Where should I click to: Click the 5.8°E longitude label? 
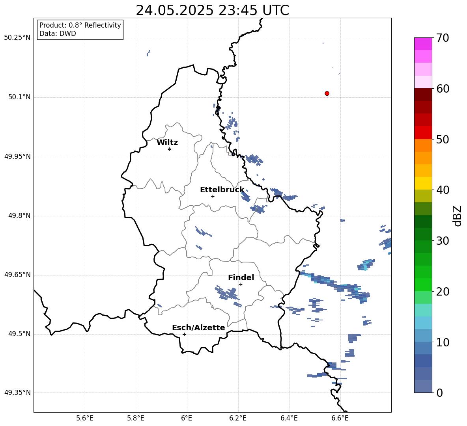(x=136, y=418)
